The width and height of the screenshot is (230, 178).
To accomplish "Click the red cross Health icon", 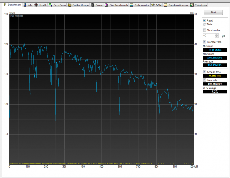I will pyautogui.click(x=36, y=5).
